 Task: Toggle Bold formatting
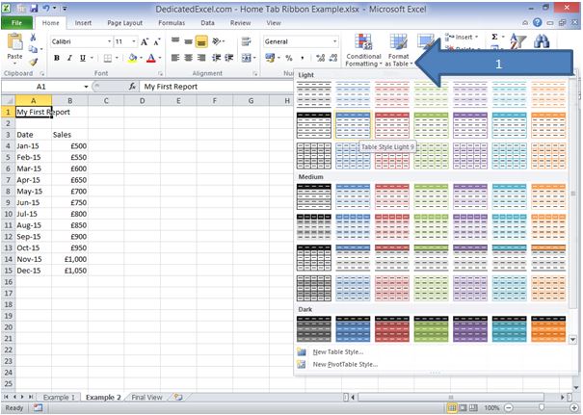tap(57, 58)
